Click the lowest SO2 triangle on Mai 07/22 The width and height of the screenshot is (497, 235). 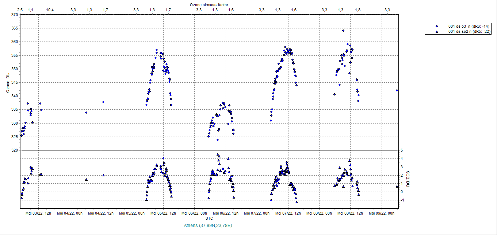297,202
